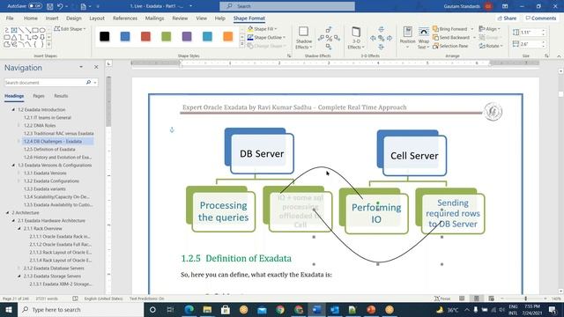The image size is (564, 317).
Task: Tilt the 3-D effect left
Action: point(373,38)
